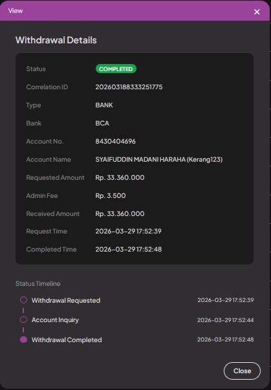Click the Requested Amount field label
Image resolution: width=271 pixels, height=390 pixels.
click(x=55, y=178)
